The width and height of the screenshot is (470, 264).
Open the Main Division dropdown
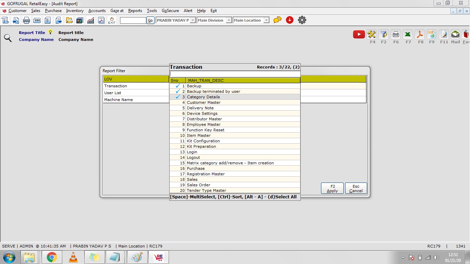pos(229,20)
